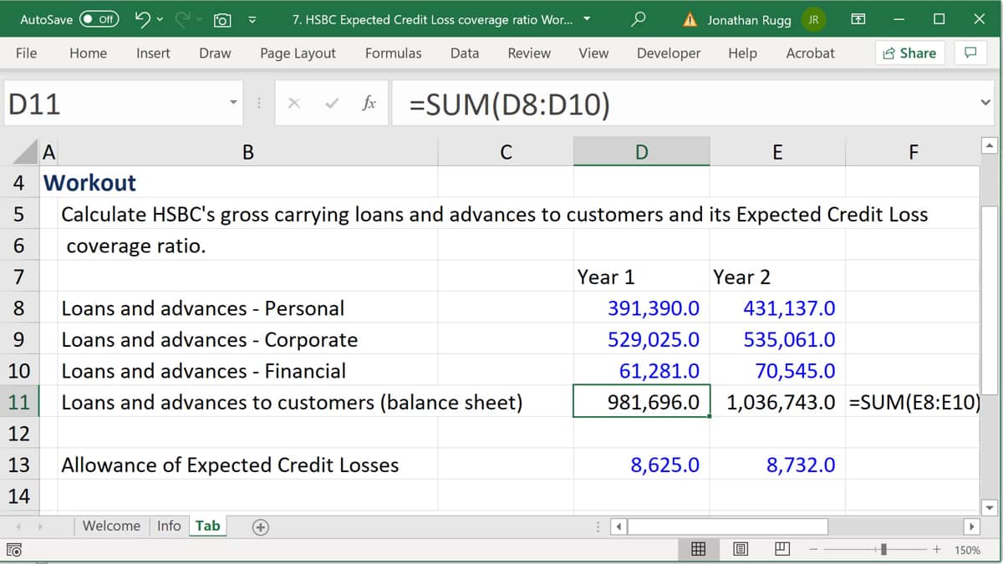Click the Workout heading cell
This screenshot has width=1003, height=564.
point(89,182)
